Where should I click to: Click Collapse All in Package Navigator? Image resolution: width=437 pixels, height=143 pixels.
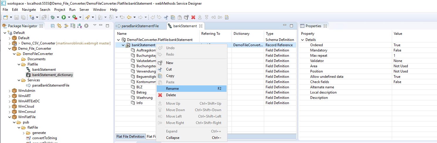(x=53, y=26)
